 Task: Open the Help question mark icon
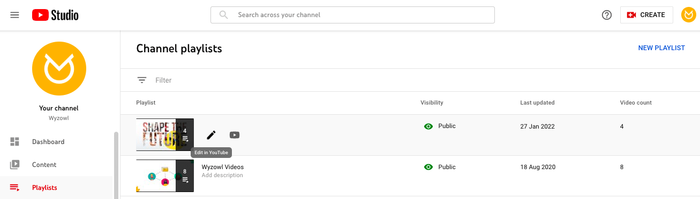coord(607,15)
